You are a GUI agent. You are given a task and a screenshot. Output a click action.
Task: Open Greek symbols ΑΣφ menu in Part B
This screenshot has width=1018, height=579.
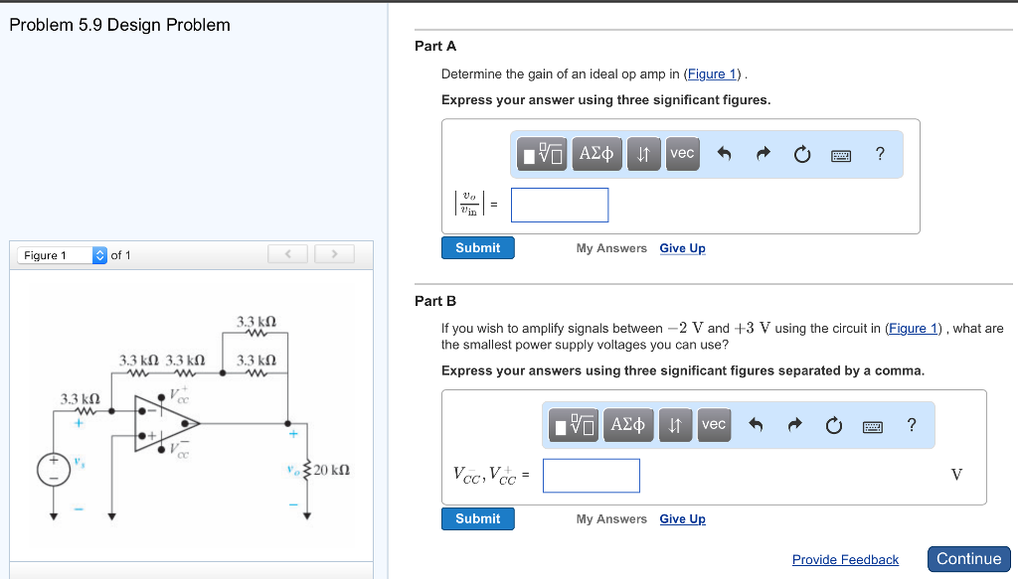coord(628,425)
